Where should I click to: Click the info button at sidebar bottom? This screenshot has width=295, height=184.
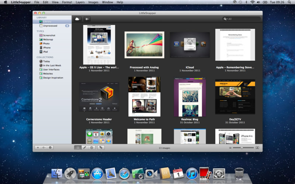50,148
